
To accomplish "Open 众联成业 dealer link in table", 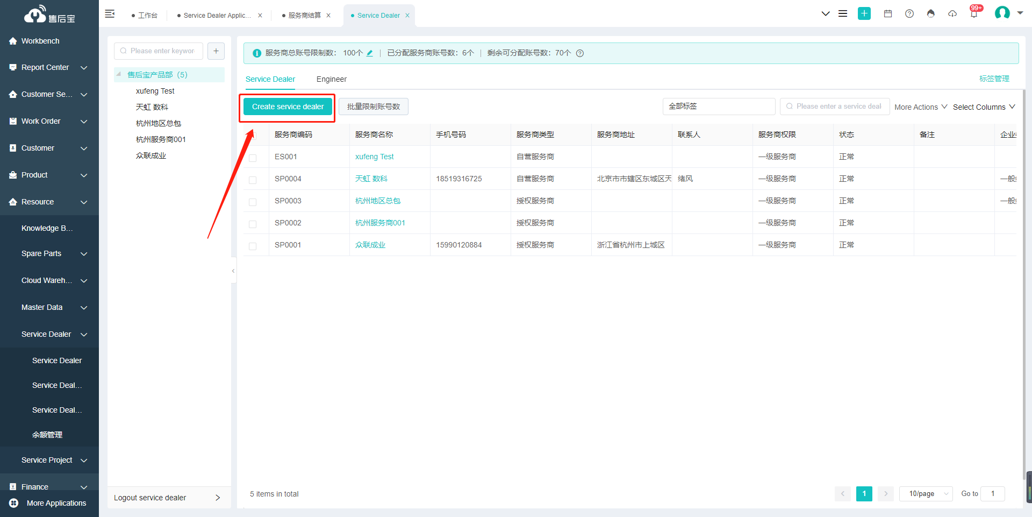I will point(370,245).
